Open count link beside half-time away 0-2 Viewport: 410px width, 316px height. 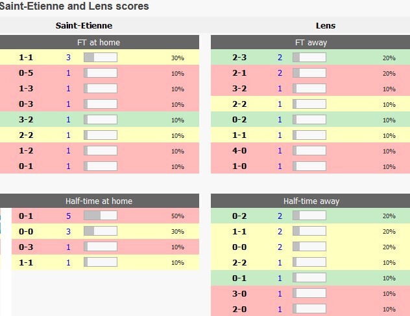tap(280, 216)
